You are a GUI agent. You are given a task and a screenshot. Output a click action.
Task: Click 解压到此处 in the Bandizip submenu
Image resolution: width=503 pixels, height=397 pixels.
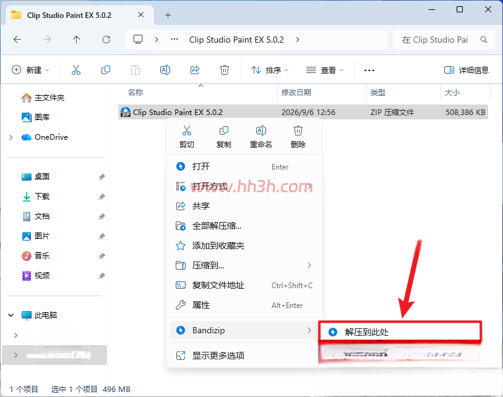[x=400, y=331]
